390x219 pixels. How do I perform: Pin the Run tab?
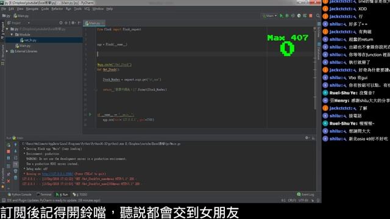(x=9, y=175)
